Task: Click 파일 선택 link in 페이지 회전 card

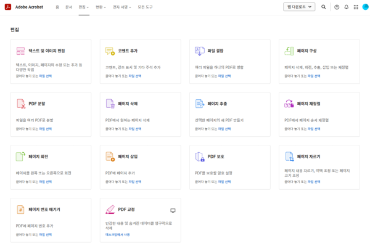Action: (45, 182)
